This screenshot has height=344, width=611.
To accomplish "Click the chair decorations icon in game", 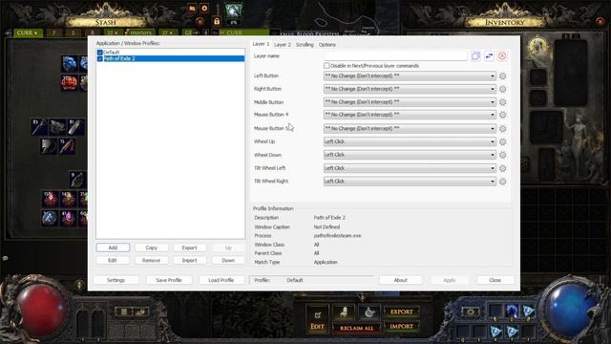I will tap(344, 312).
